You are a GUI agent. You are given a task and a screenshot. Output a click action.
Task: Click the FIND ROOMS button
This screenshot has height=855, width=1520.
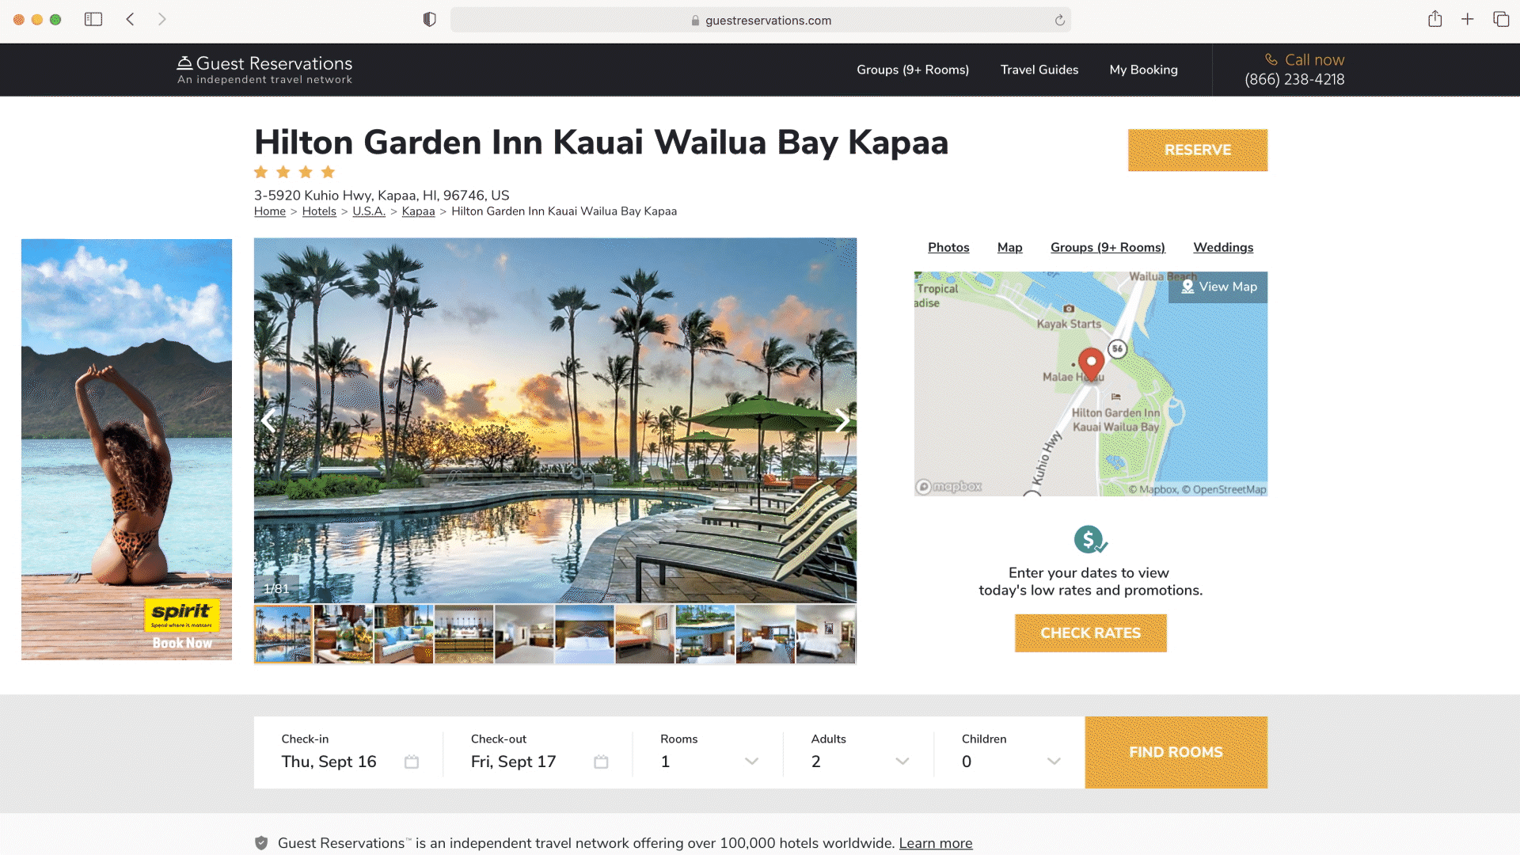1176,752
